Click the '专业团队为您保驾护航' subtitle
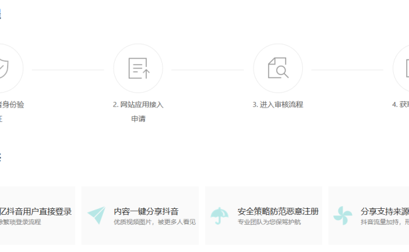Viewport: 409px width, 252px height. (x=269, y=222)
